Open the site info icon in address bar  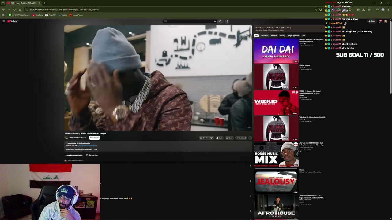(27, 9)
